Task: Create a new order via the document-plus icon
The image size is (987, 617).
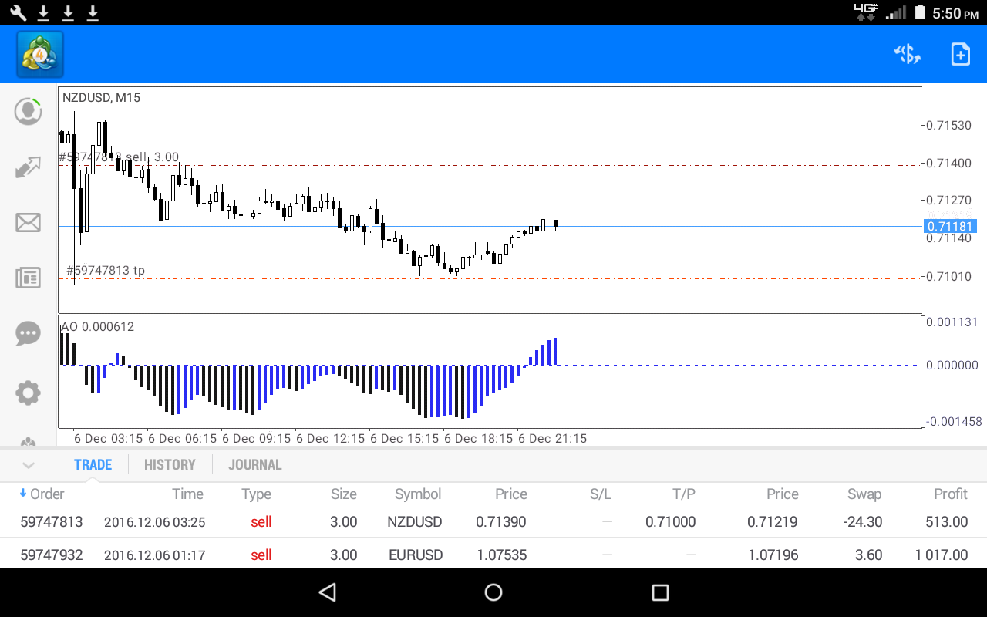Action: [x=960, y=54]
